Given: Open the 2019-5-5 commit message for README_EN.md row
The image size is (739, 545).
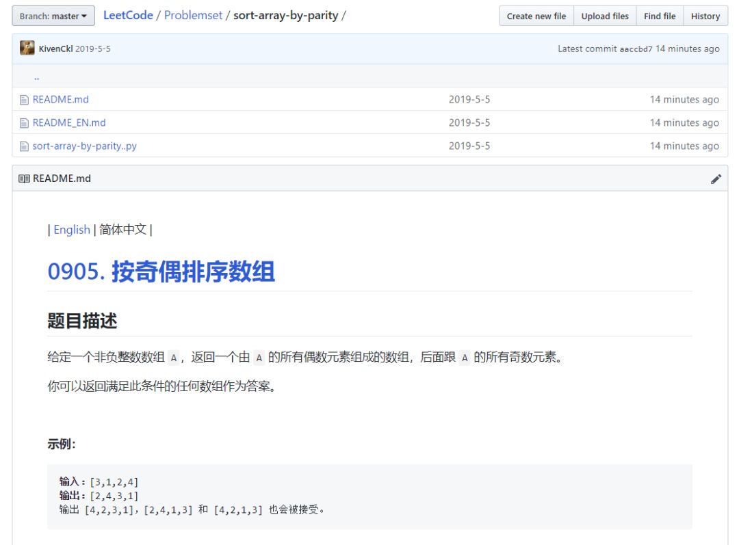Looking at the screenshot, I should click(x=469, y=122).
